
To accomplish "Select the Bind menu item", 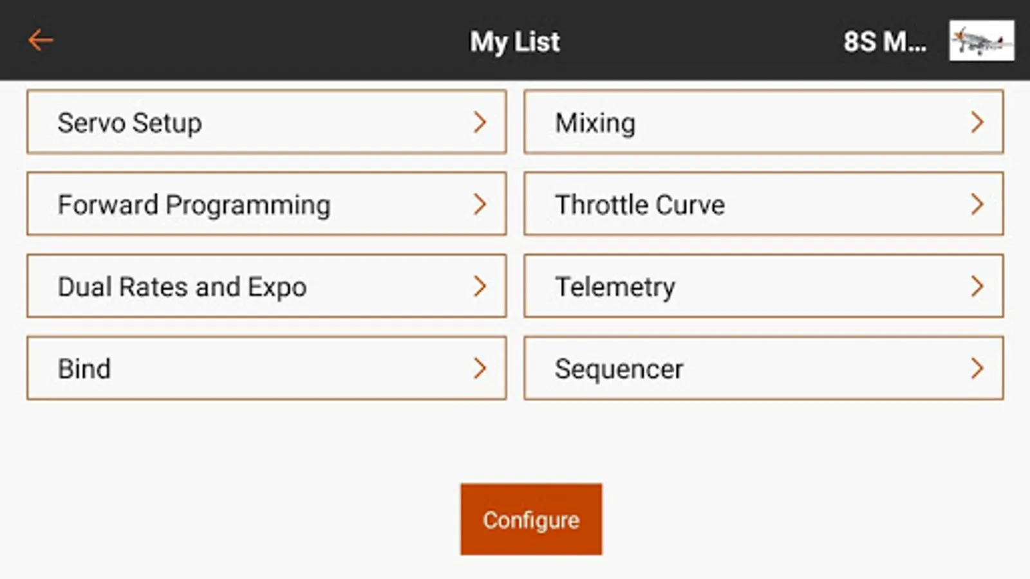I will (x=266, y=368).
